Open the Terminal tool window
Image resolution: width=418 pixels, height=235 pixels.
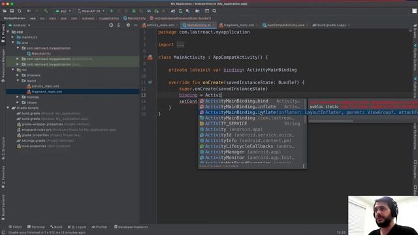pos(36,227)
